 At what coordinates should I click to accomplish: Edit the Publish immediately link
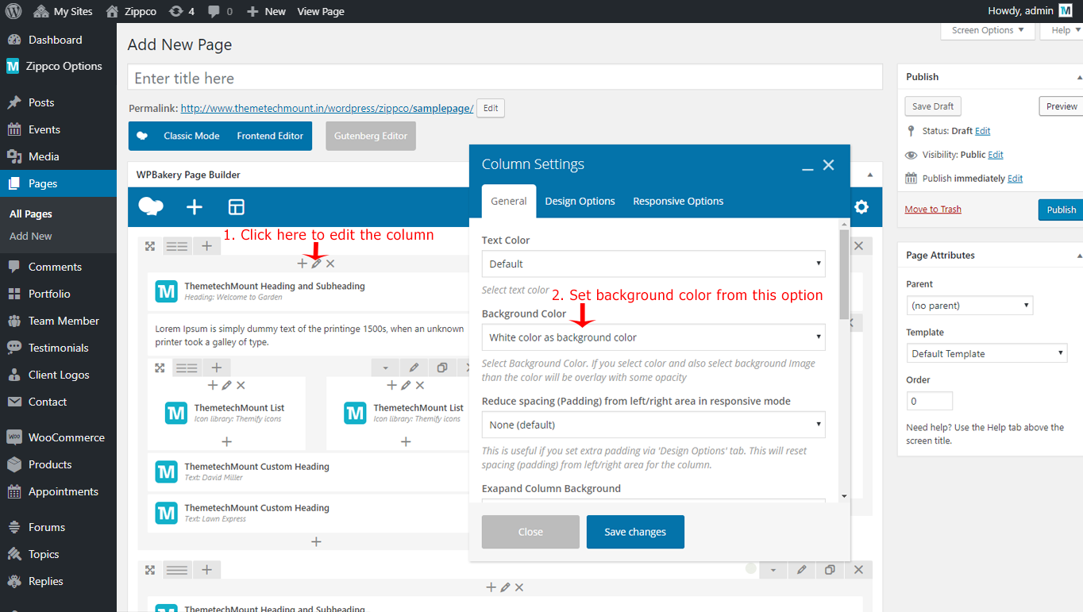tap(1015, 179)
